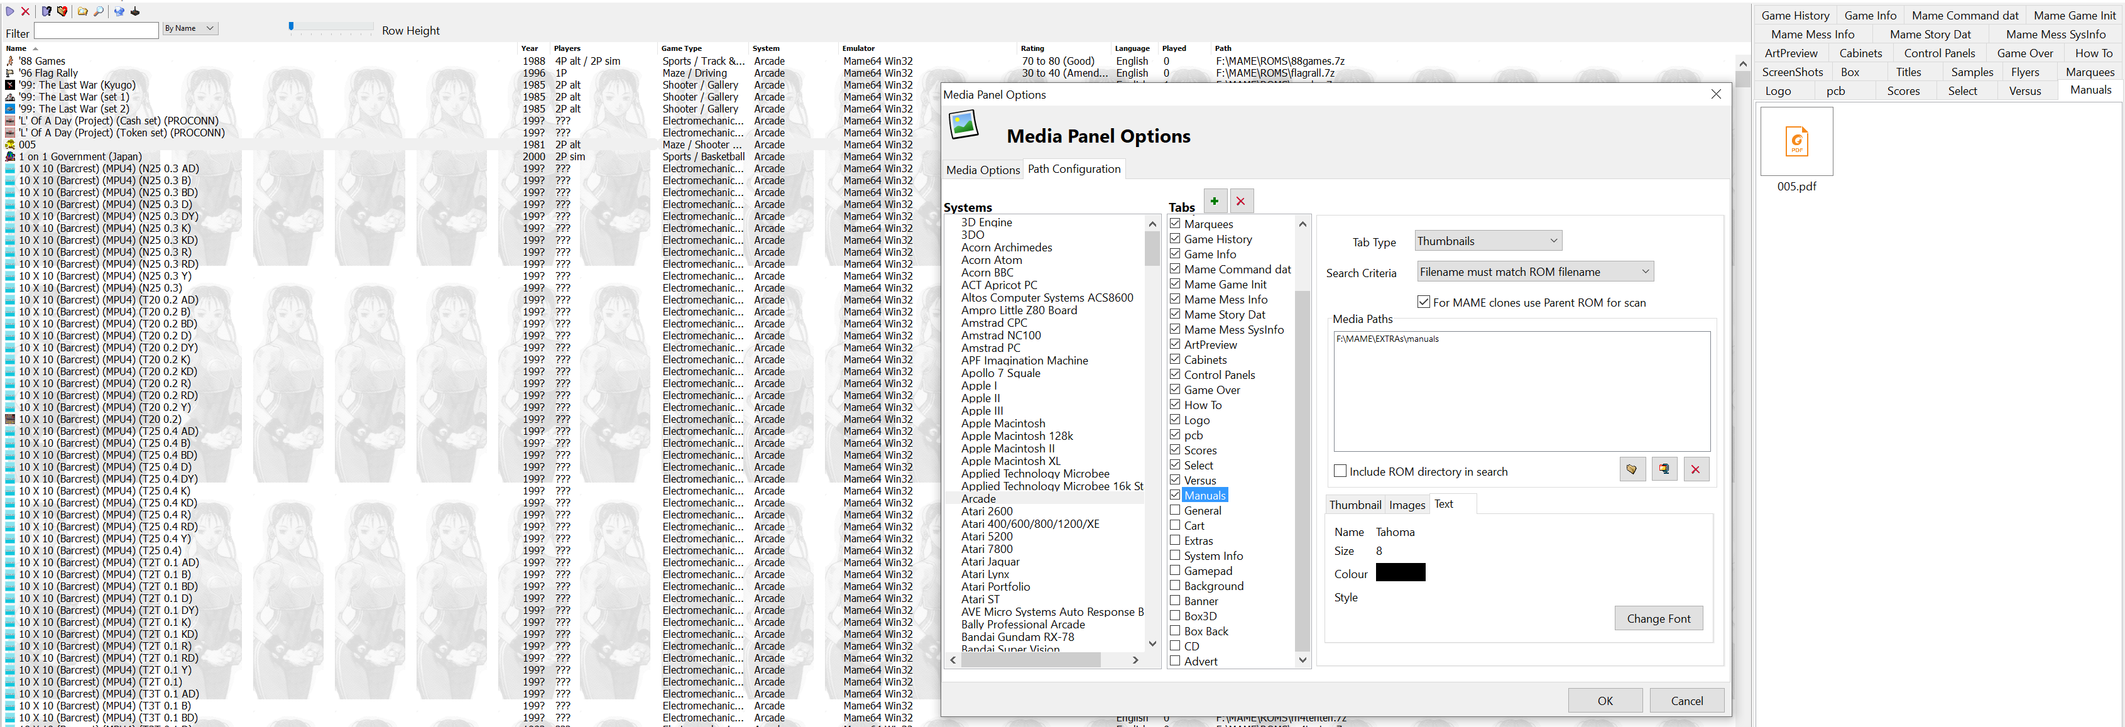Click the OK button
Image resolution: width=2125 pixels, height=727 pixels.
point(1605,701)
